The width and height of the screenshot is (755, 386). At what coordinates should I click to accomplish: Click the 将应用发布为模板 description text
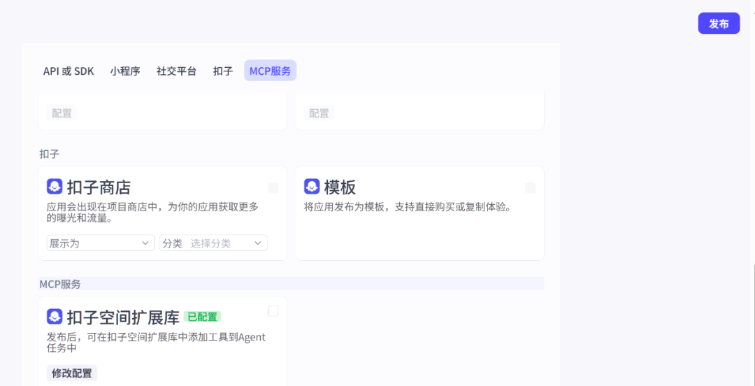[x=407, y=207]
